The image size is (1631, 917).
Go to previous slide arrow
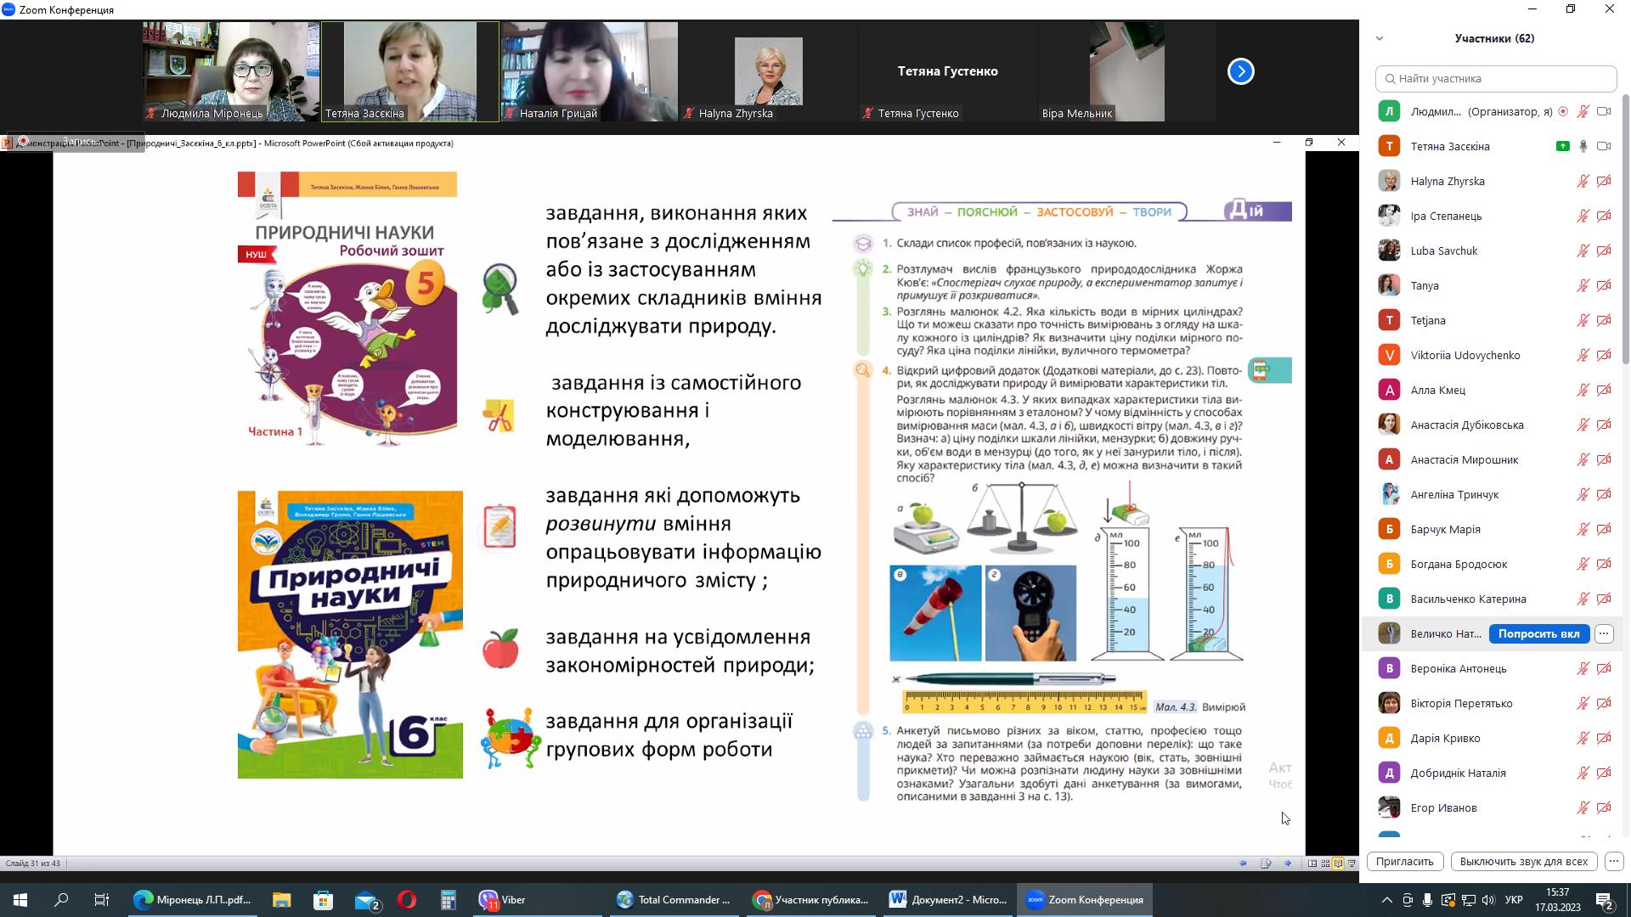[x=1244, y=863]
